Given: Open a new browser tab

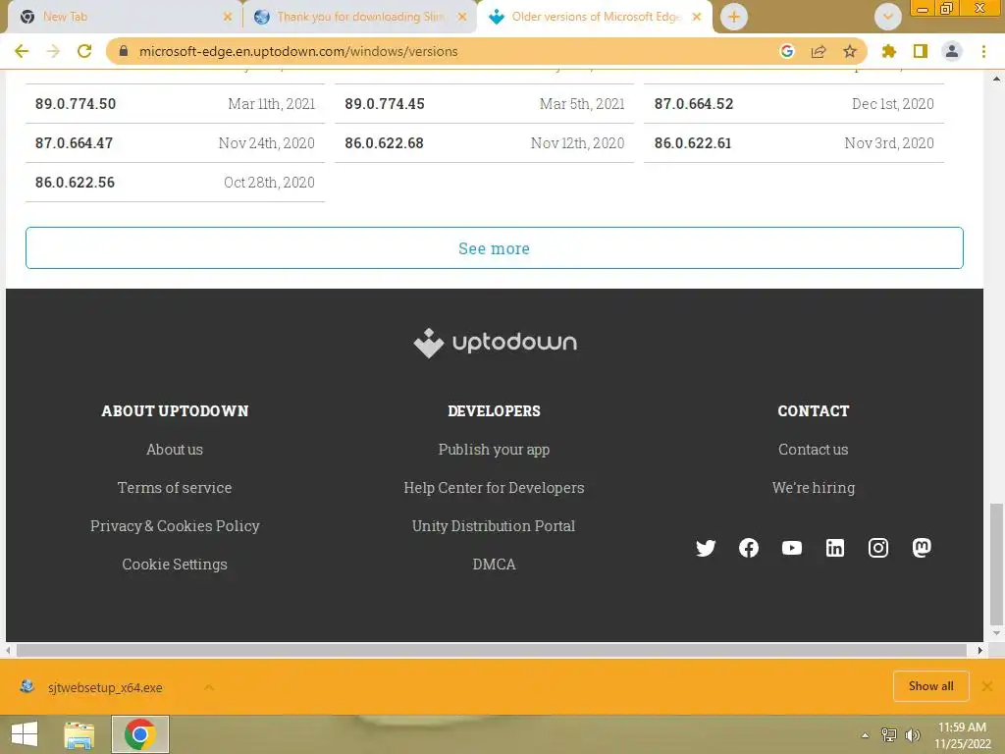Looking at the screenshot, I should 734,17.
